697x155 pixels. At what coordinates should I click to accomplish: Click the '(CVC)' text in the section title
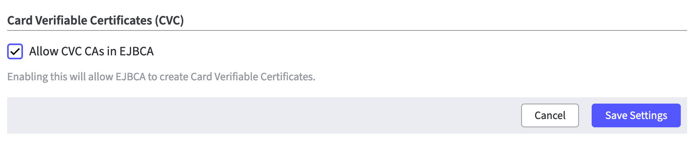169,21
